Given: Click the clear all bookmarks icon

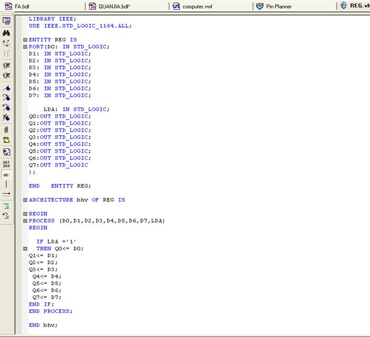Looking at the screenshot, I should [6, 117].
